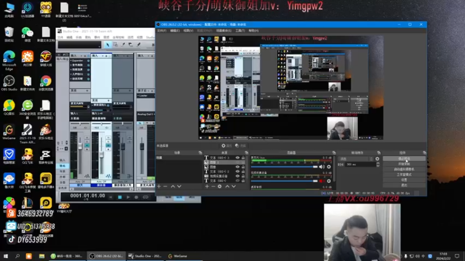Hide 文本 (GDI+) 3 source eye icon
The image size is (465, 261).
[x=238, y=158]
